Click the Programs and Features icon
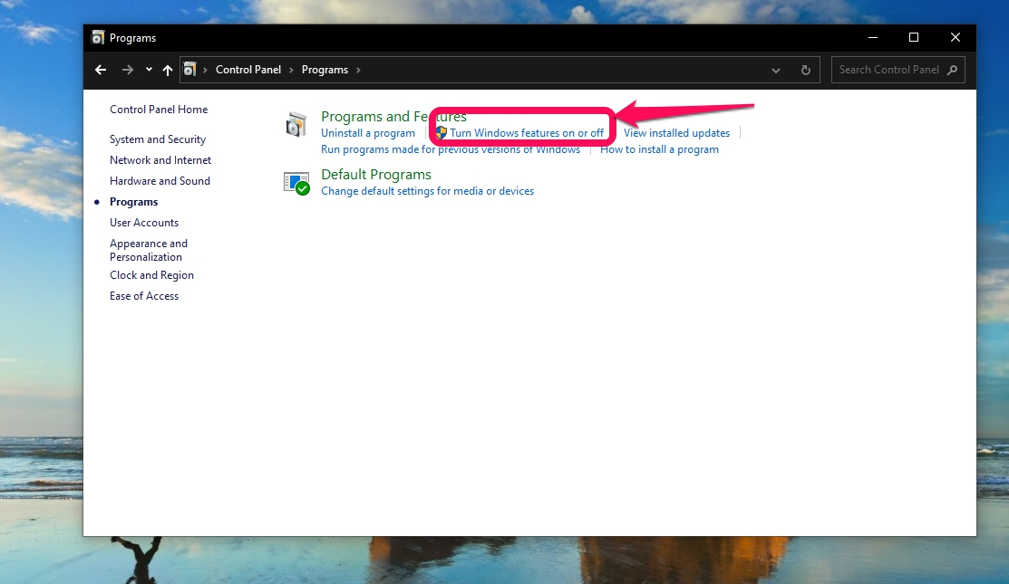This screenshot has height=584, width=1009. [x=296, y=124]
